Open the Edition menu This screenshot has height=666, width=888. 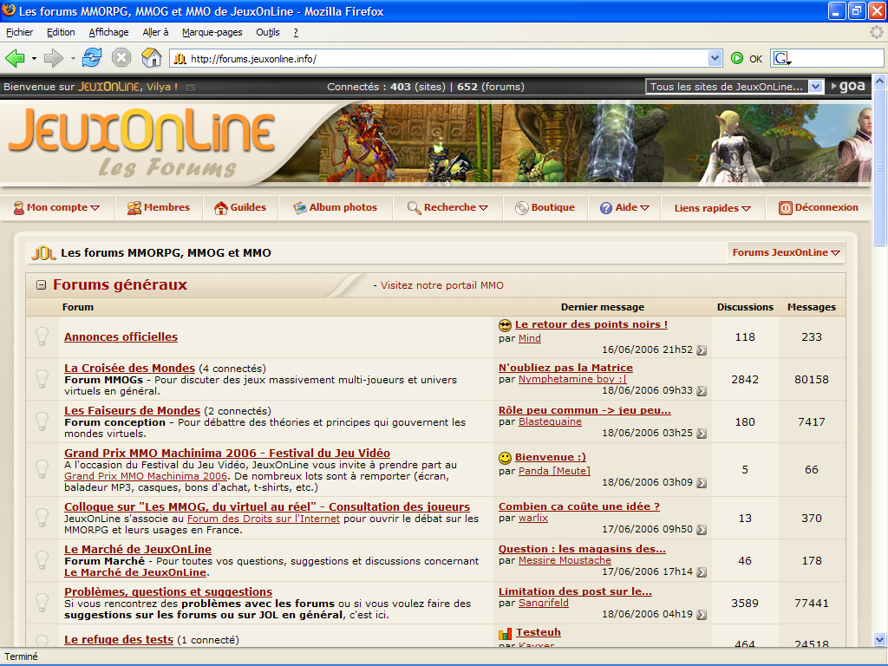[x=61, y=32]
